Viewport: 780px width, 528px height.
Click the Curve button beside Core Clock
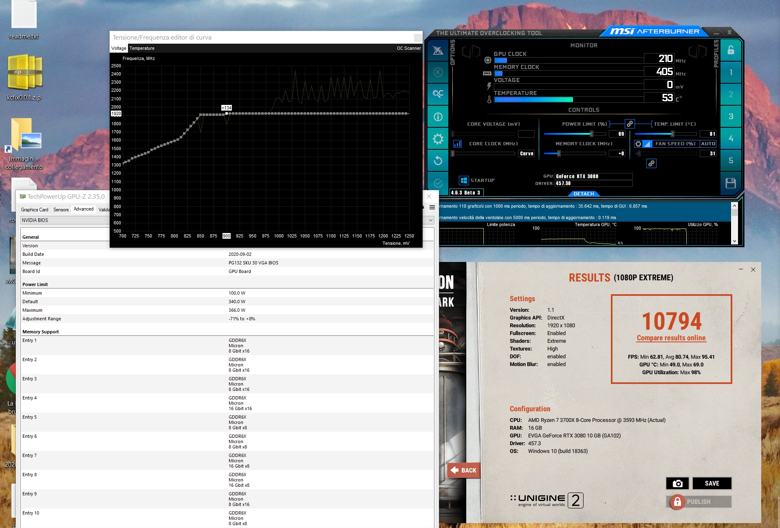527,154
